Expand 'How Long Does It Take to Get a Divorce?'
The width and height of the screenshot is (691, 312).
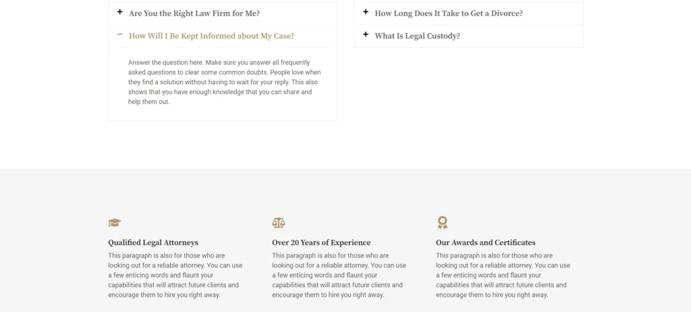[449, 13]
